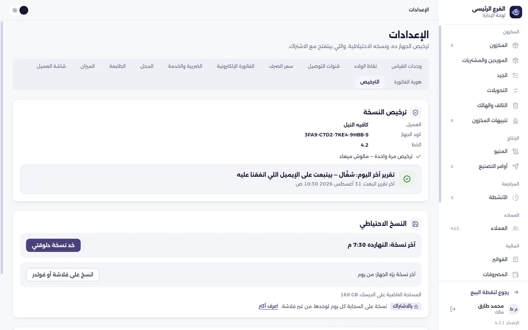This screenshot has height=330, width=528.
Task: Toggle the dark/light theme switch
Action: click(x=19, y=10)
